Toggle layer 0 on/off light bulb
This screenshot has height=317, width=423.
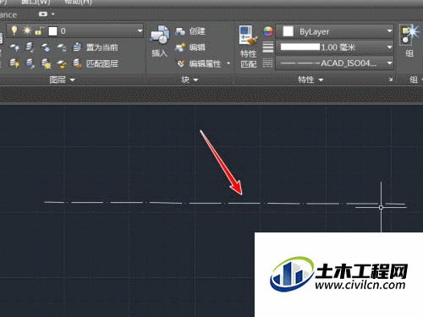tap(14, 30)
